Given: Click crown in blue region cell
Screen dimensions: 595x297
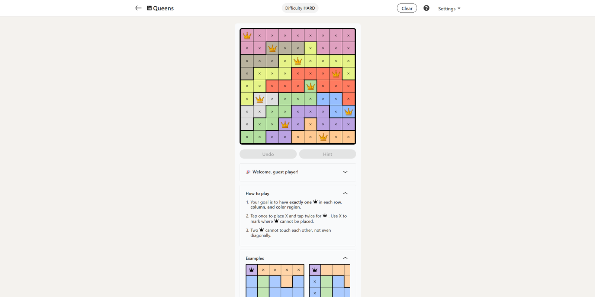Looking at the screenshot, I should click(x=348, y=111).
